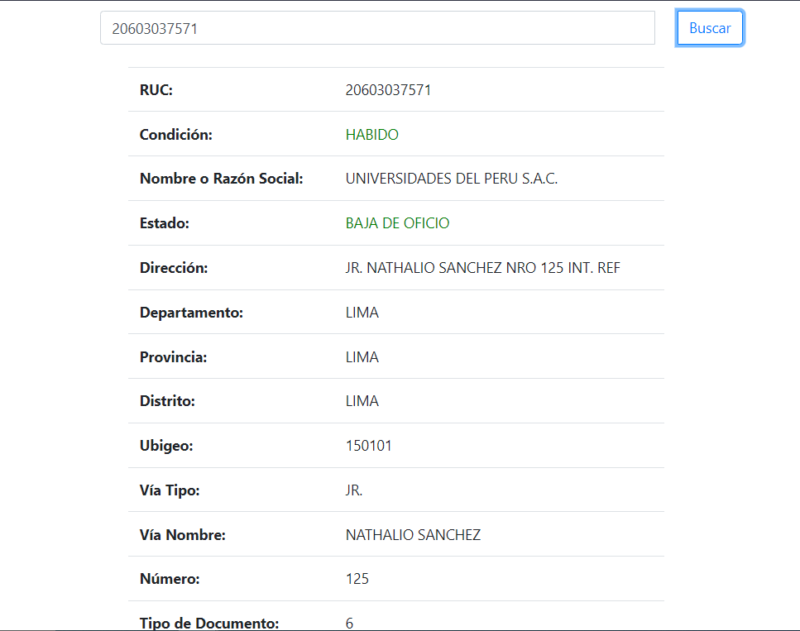Screen dimensions: 800x631
Task: Select the RUC label in the results table
Action: [156, 90]
